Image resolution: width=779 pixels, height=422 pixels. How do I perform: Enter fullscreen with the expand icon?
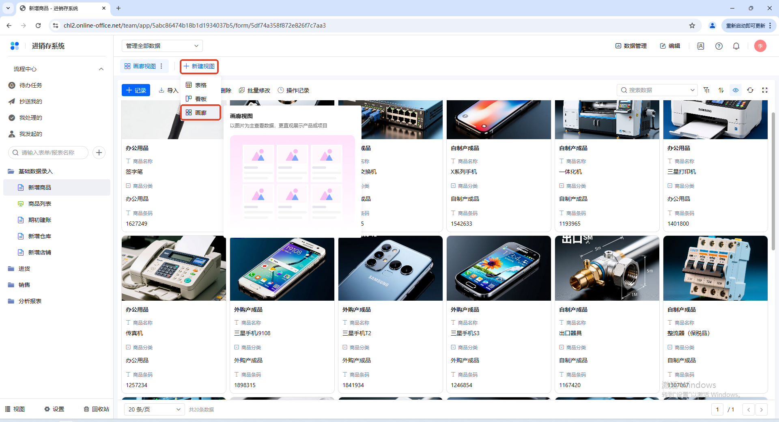click(765, 90)
